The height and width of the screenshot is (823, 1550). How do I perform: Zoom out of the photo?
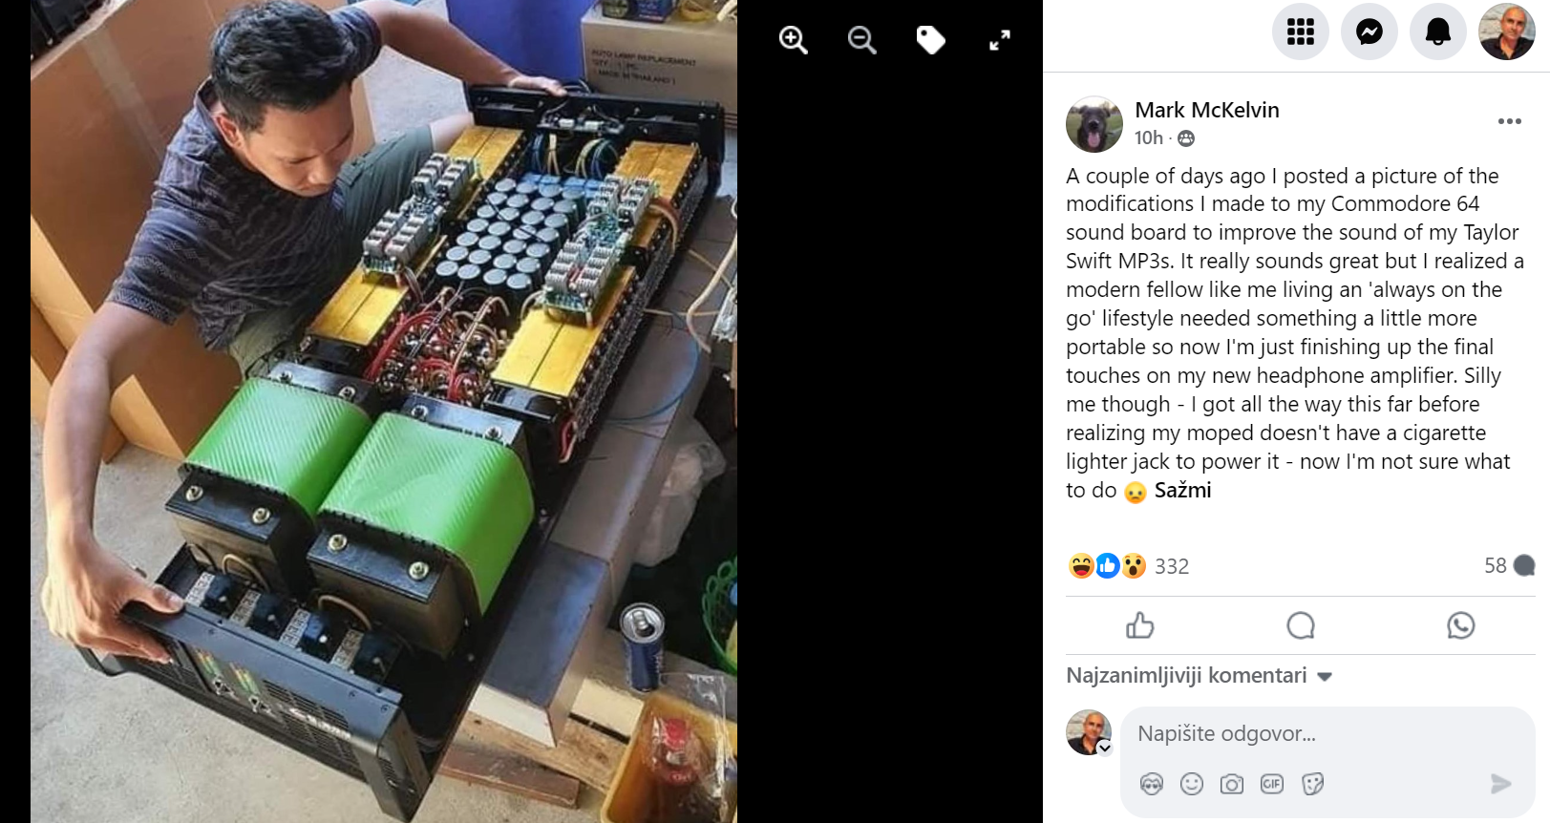tap(861, 40)
